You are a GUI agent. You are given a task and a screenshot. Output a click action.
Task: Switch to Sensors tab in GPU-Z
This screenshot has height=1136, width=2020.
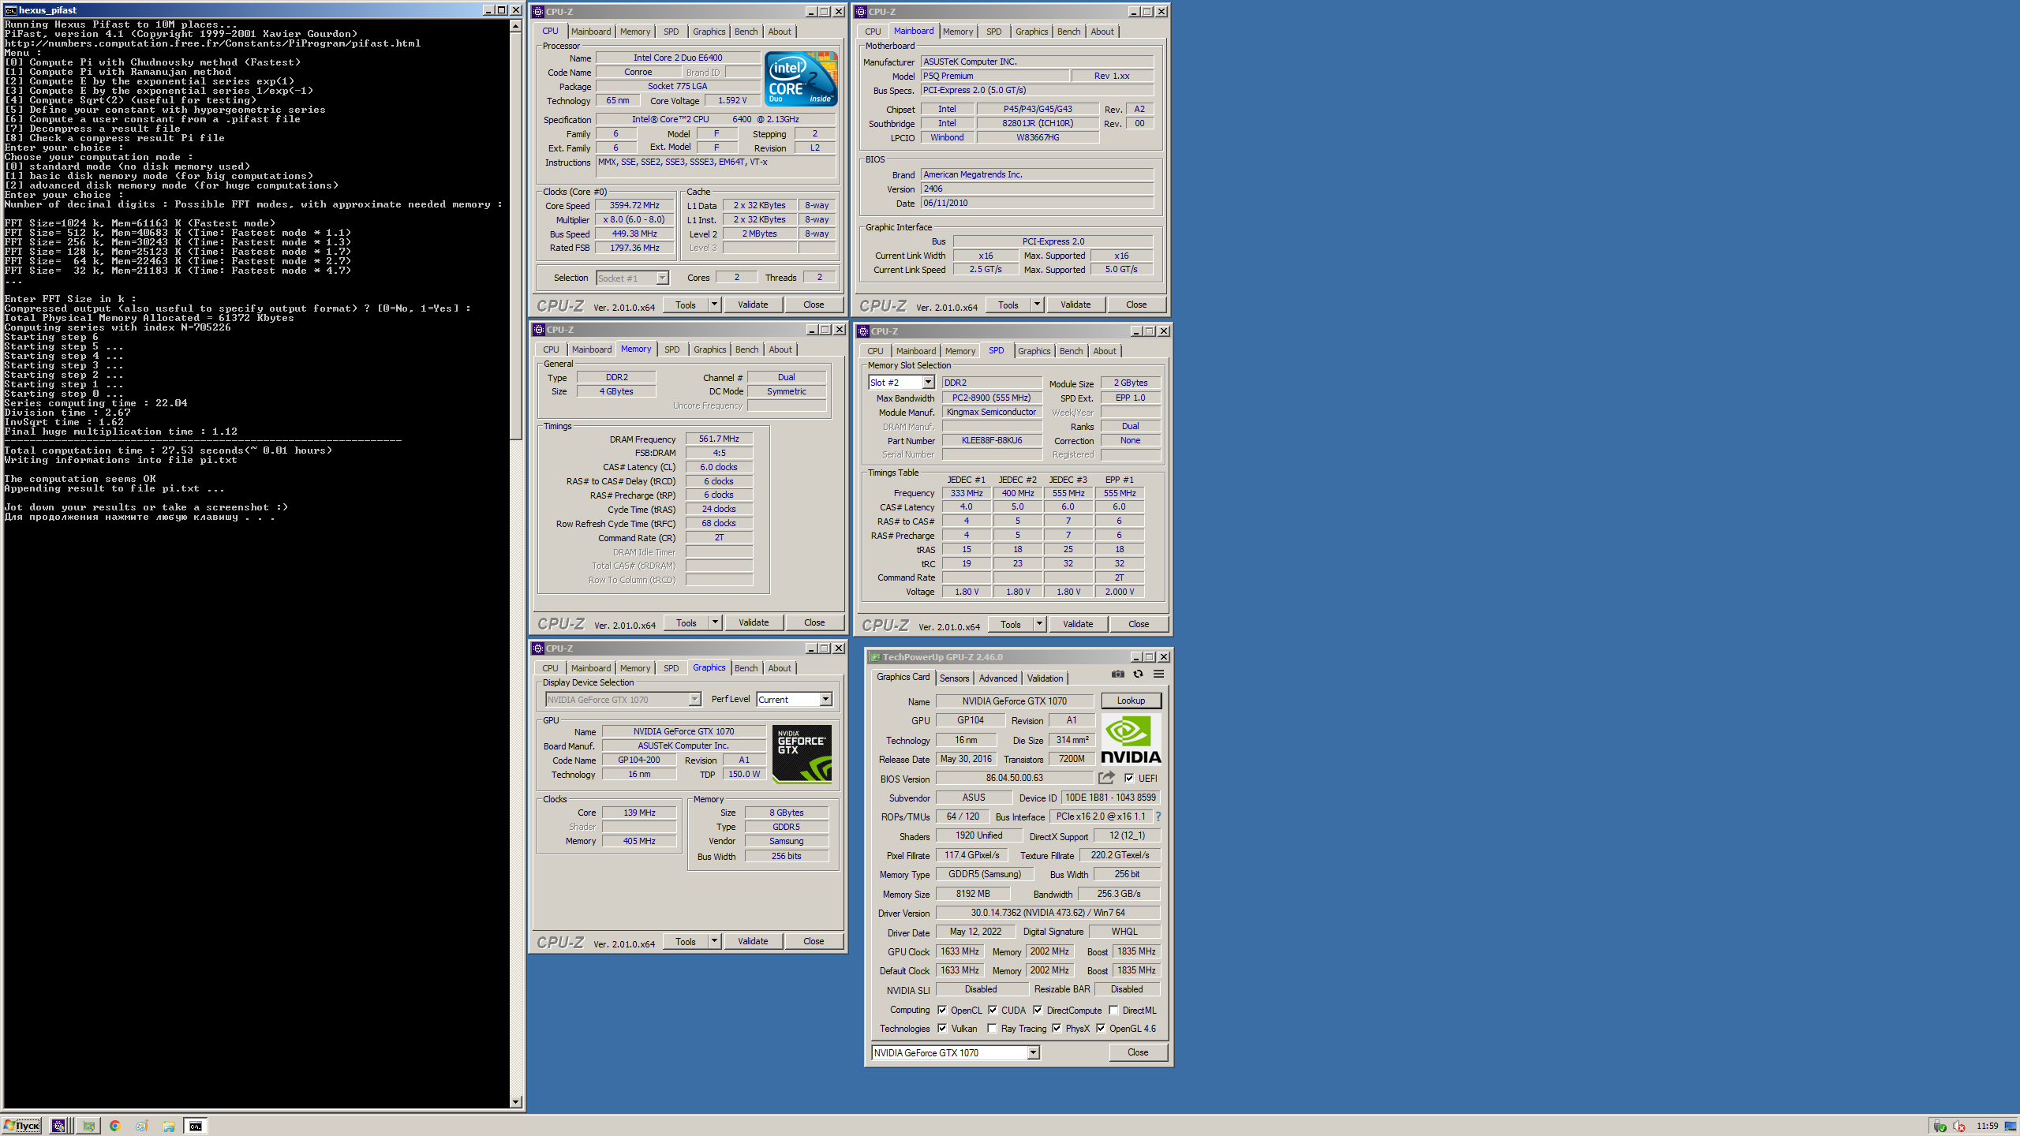click(x=954, y=678)
